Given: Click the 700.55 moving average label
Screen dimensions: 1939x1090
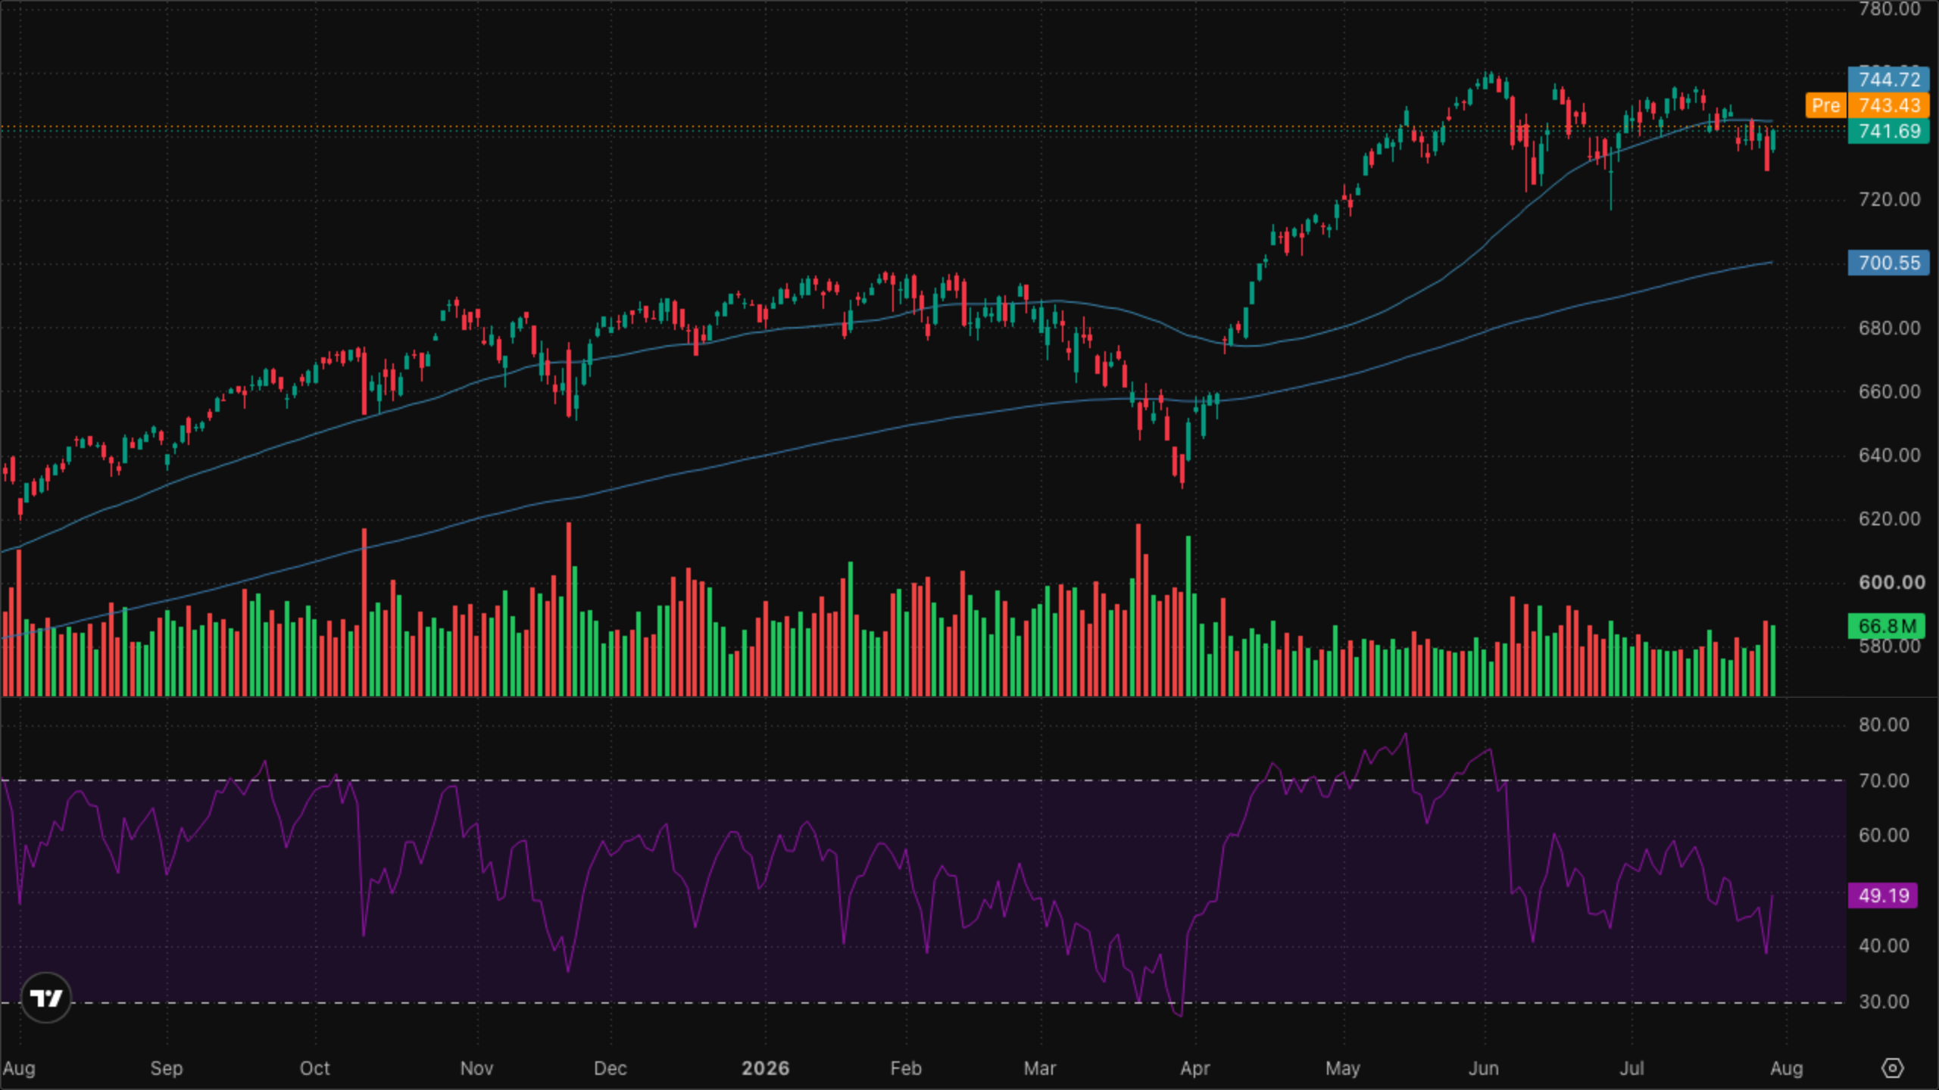Looking at the screenshot, I should click(x=1889, y=263).
